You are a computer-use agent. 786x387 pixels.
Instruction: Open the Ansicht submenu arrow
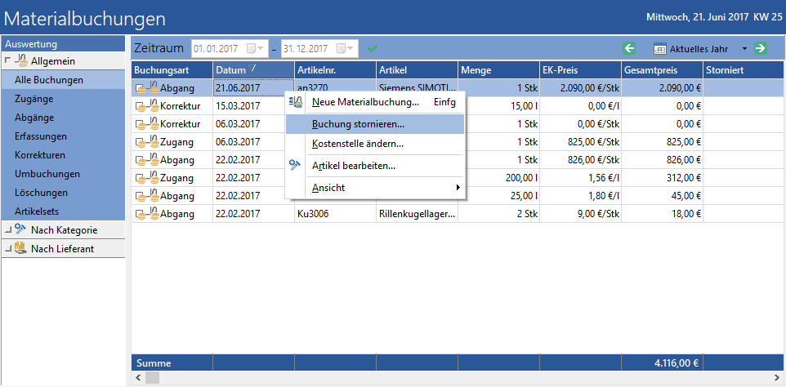(x=458, y=188)
